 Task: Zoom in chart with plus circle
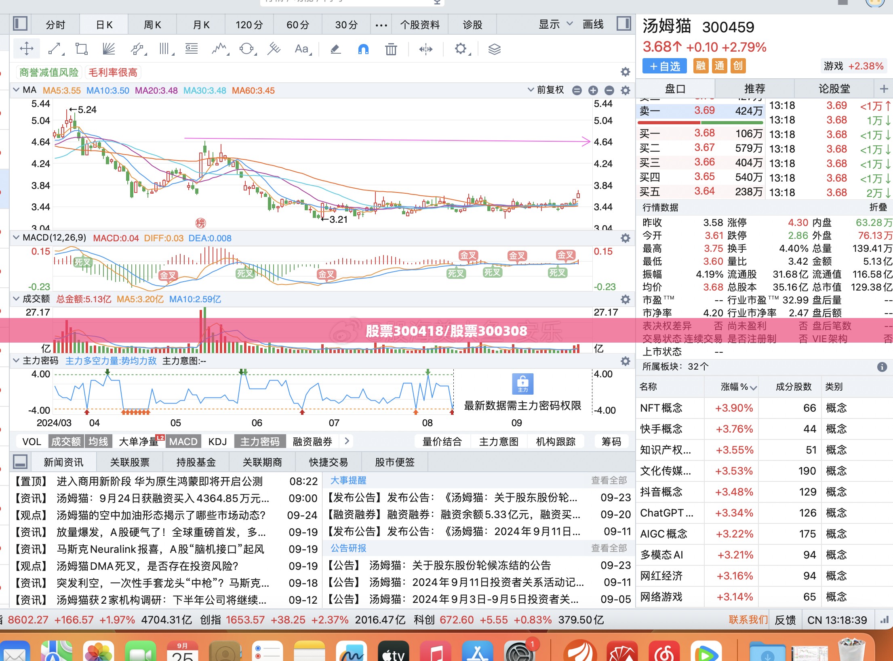[x=593, y=90]
